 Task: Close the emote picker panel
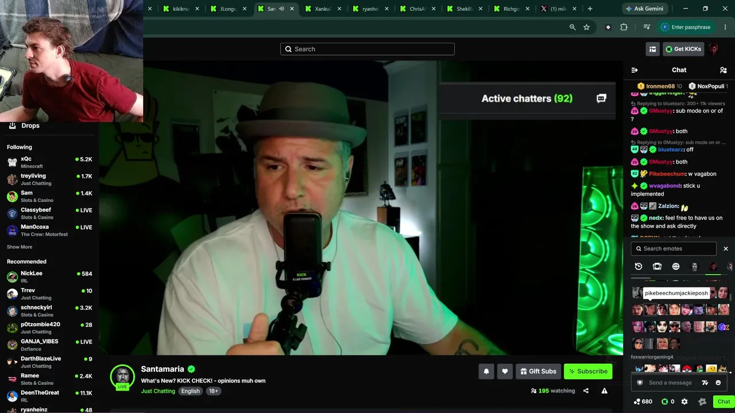tap(726, 249)
